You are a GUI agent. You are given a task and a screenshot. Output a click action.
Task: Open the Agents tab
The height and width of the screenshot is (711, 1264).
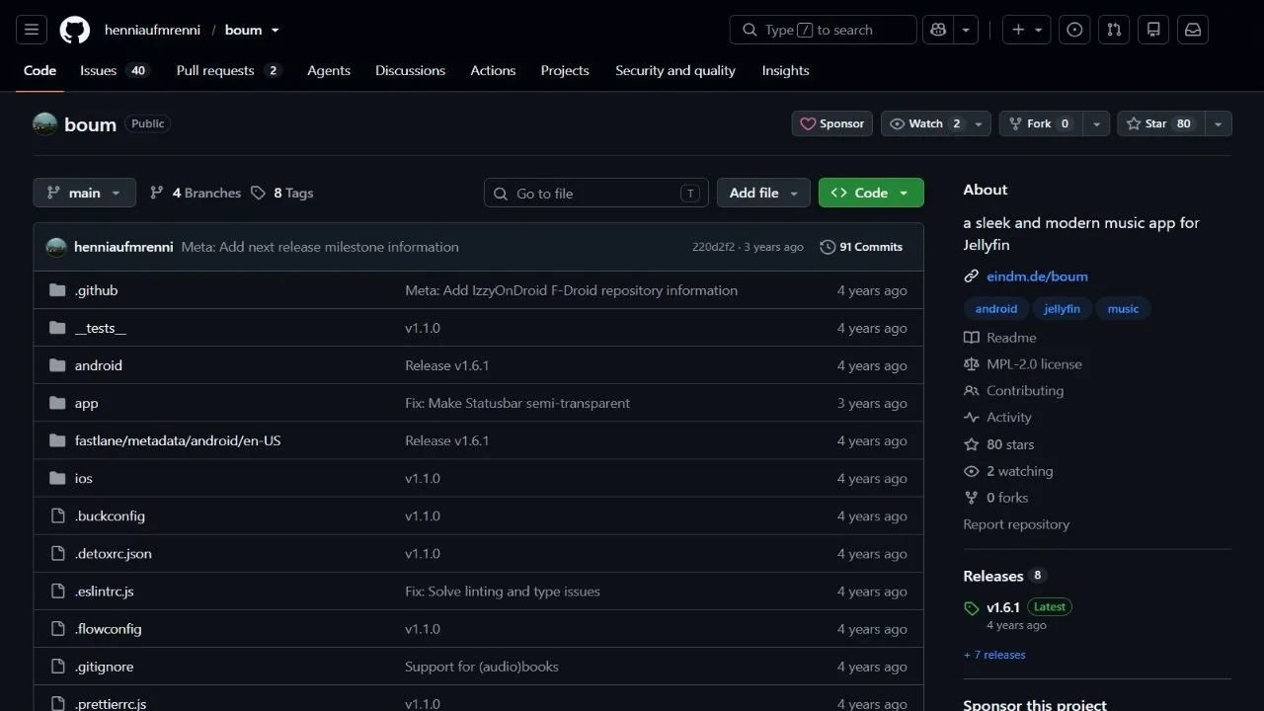(329, 70)
